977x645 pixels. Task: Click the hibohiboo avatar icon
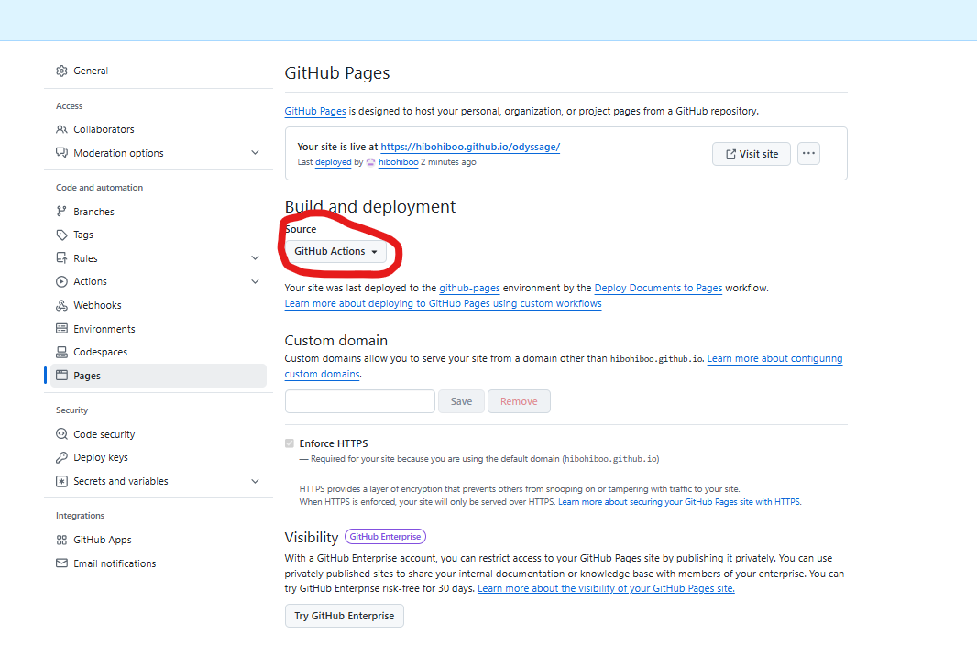point(371,162)
